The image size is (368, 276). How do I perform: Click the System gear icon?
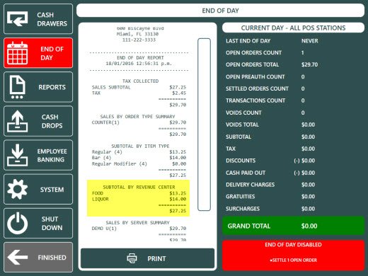pos(17,189)
